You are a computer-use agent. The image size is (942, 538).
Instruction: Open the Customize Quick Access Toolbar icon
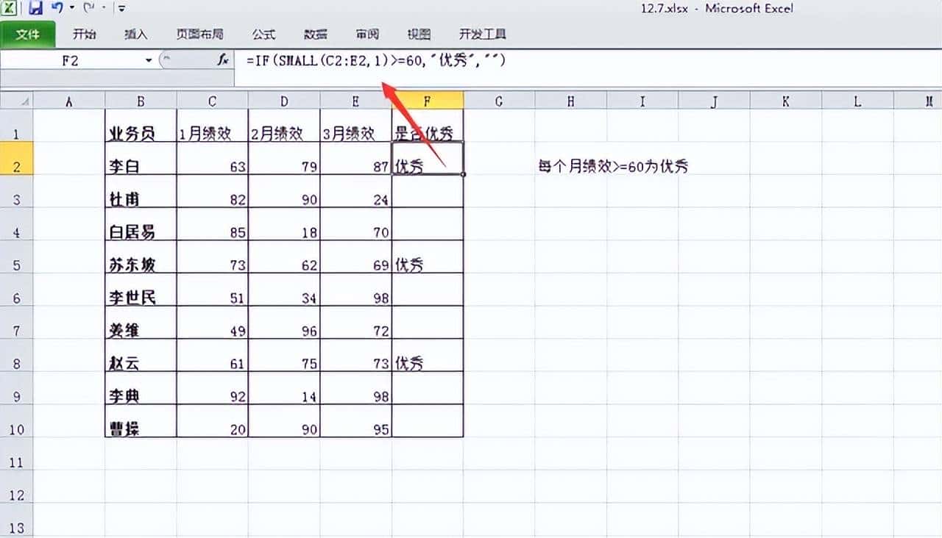pos(122,7)
